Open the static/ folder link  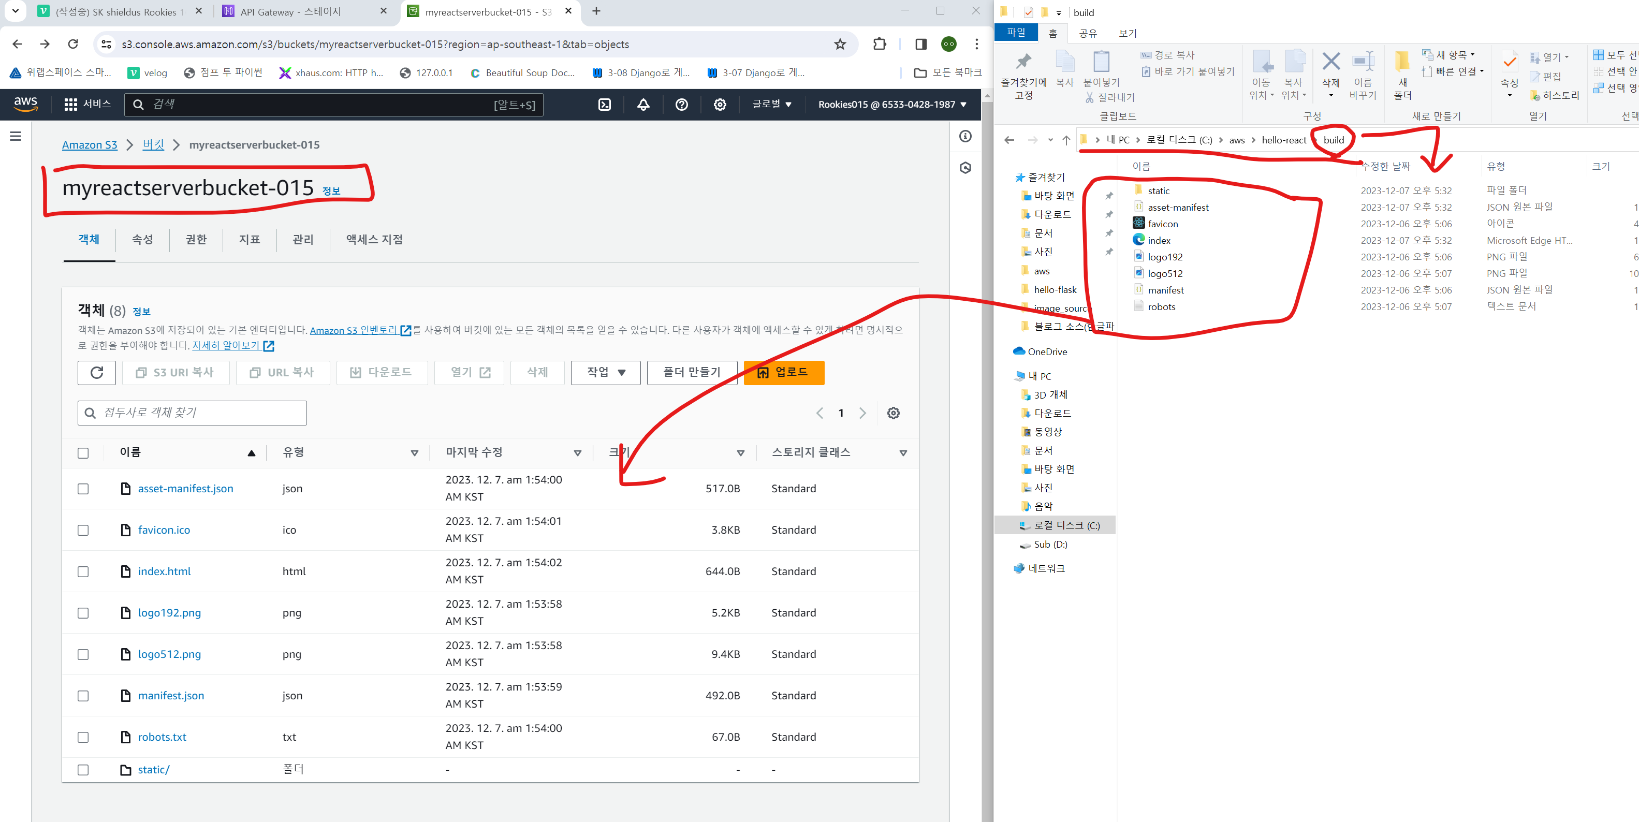(x=154, y=769)
